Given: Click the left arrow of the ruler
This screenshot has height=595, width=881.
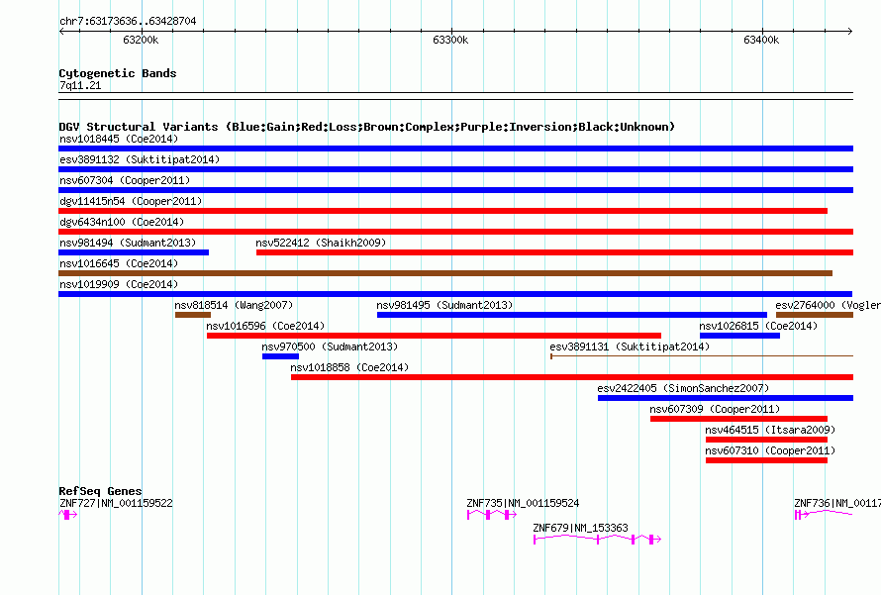Looking at the screenshot, I should pyautogui.click(x=61, y=31).
